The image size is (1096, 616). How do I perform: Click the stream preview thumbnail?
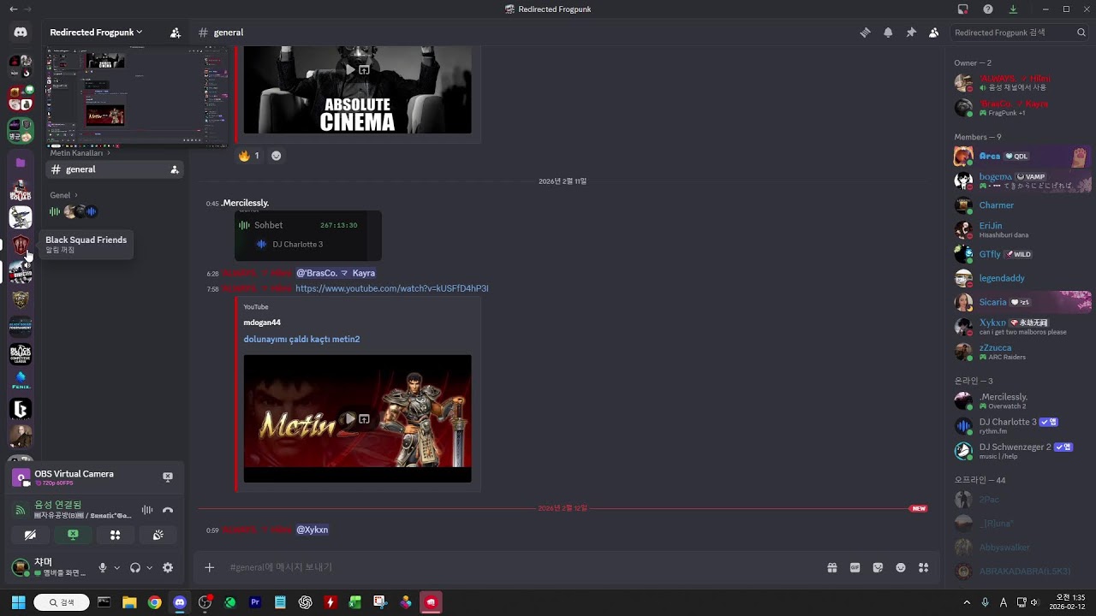[x=136, y=97]
